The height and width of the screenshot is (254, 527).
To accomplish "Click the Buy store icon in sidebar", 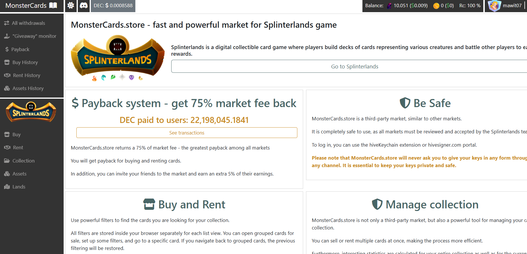I will pos(7,135).
